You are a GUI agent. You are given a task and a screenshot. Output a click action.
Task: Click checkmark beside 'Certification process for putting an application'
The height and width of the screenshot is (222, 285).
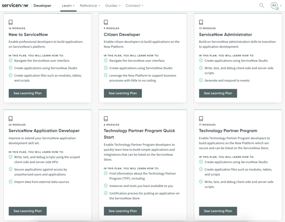[x=106, y=193]
